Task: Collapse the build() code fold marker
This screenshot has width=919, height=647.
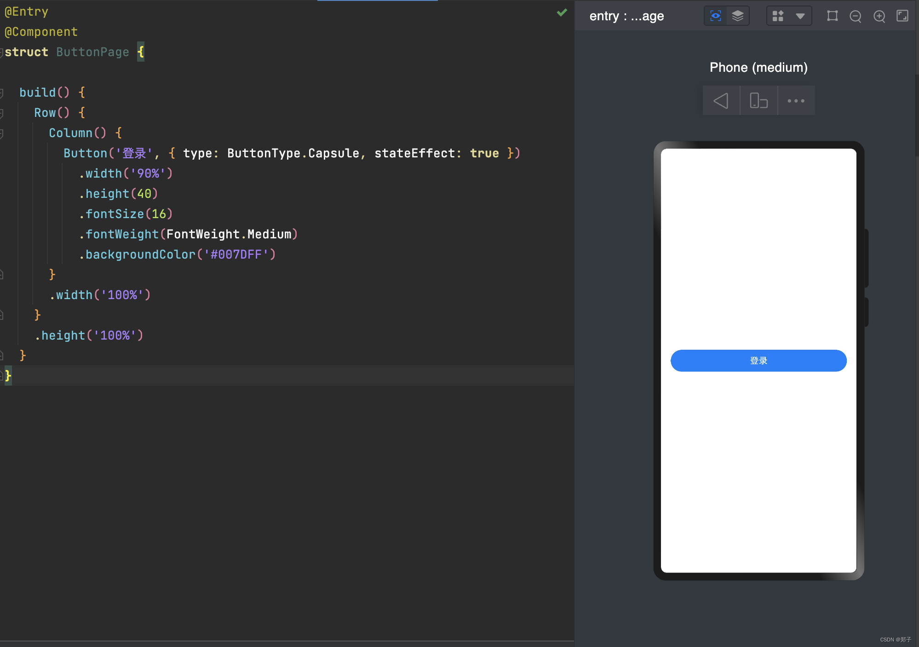Action: click(x=2, y=93)
